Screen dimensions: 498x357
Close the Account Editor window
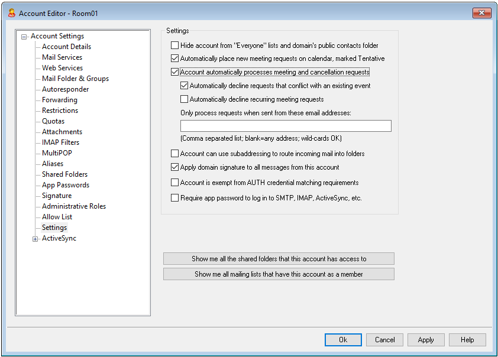(481, 13)
